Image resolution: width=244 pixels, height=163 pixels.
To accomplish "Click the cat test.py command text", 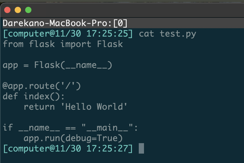I will tap(168, 33).
